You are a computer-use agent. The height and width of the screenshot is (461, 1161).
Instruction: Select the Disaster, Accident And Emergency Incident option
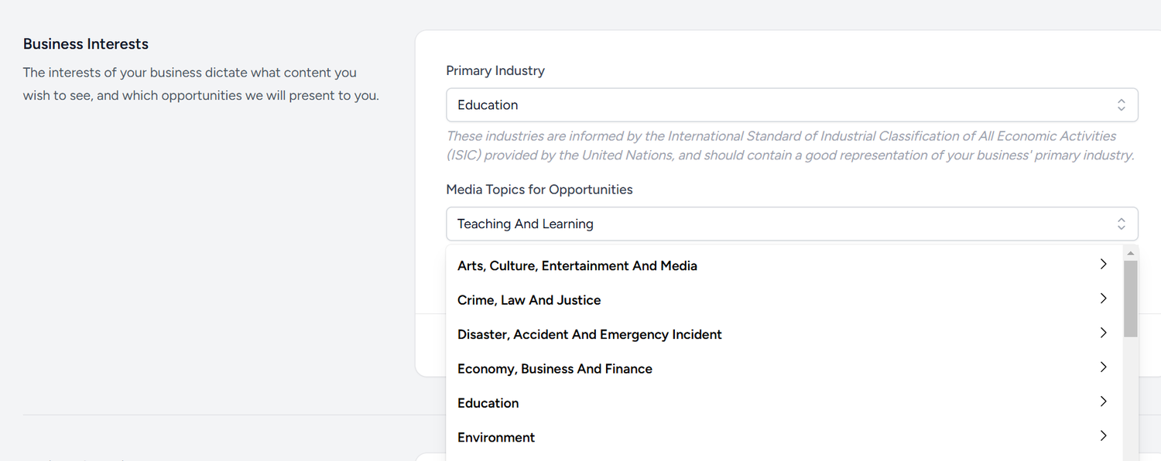point(590,335)
